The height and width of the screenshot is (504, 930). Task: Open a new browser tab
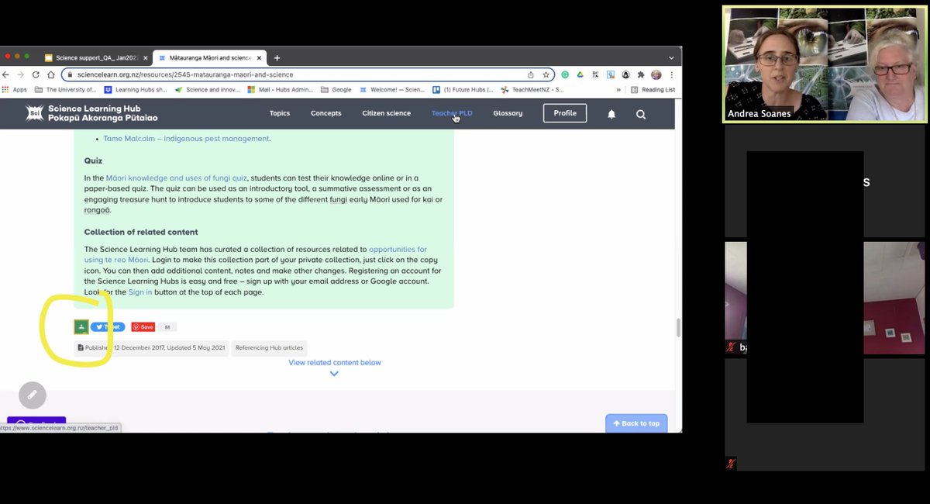(x=277, y=58)
